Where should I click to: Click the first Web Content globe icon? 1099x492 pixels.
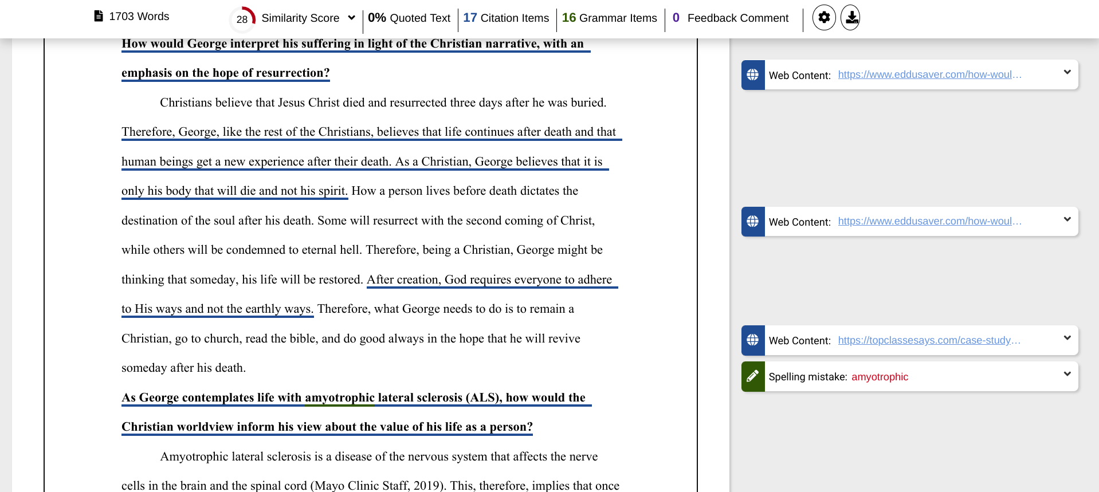tap(753, 75)
